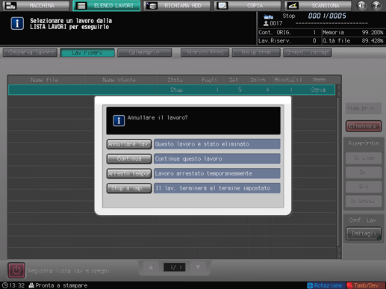Click the printer icon by Pronta a stampare

(31, 285)
